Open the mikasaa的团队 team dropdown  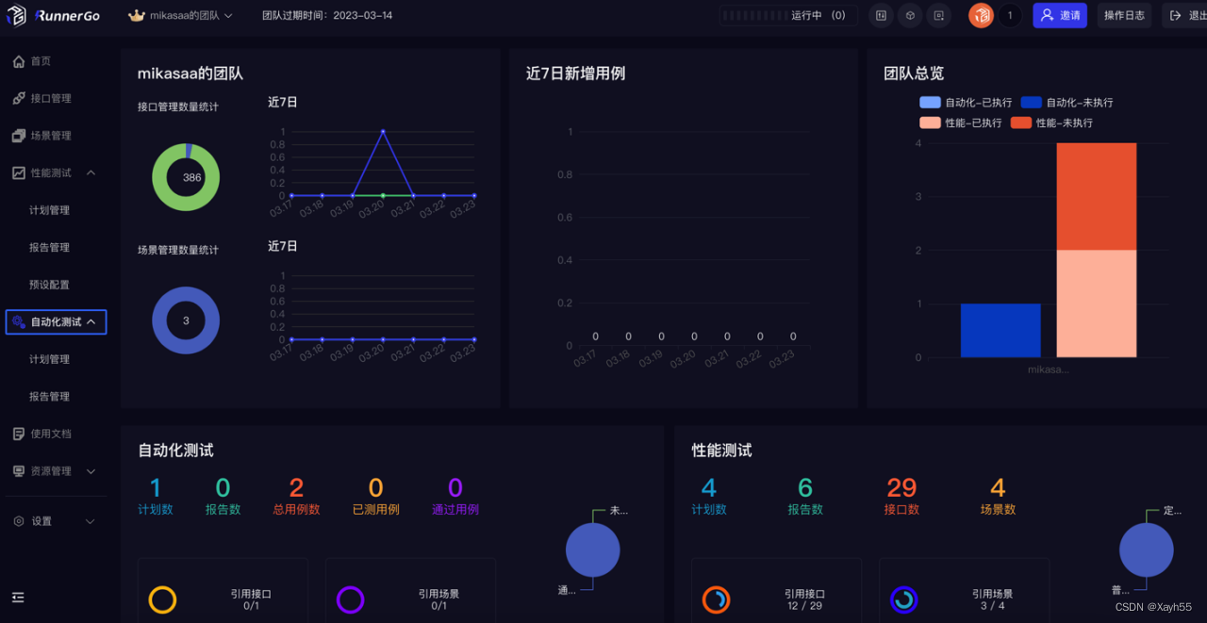(179, 15)
